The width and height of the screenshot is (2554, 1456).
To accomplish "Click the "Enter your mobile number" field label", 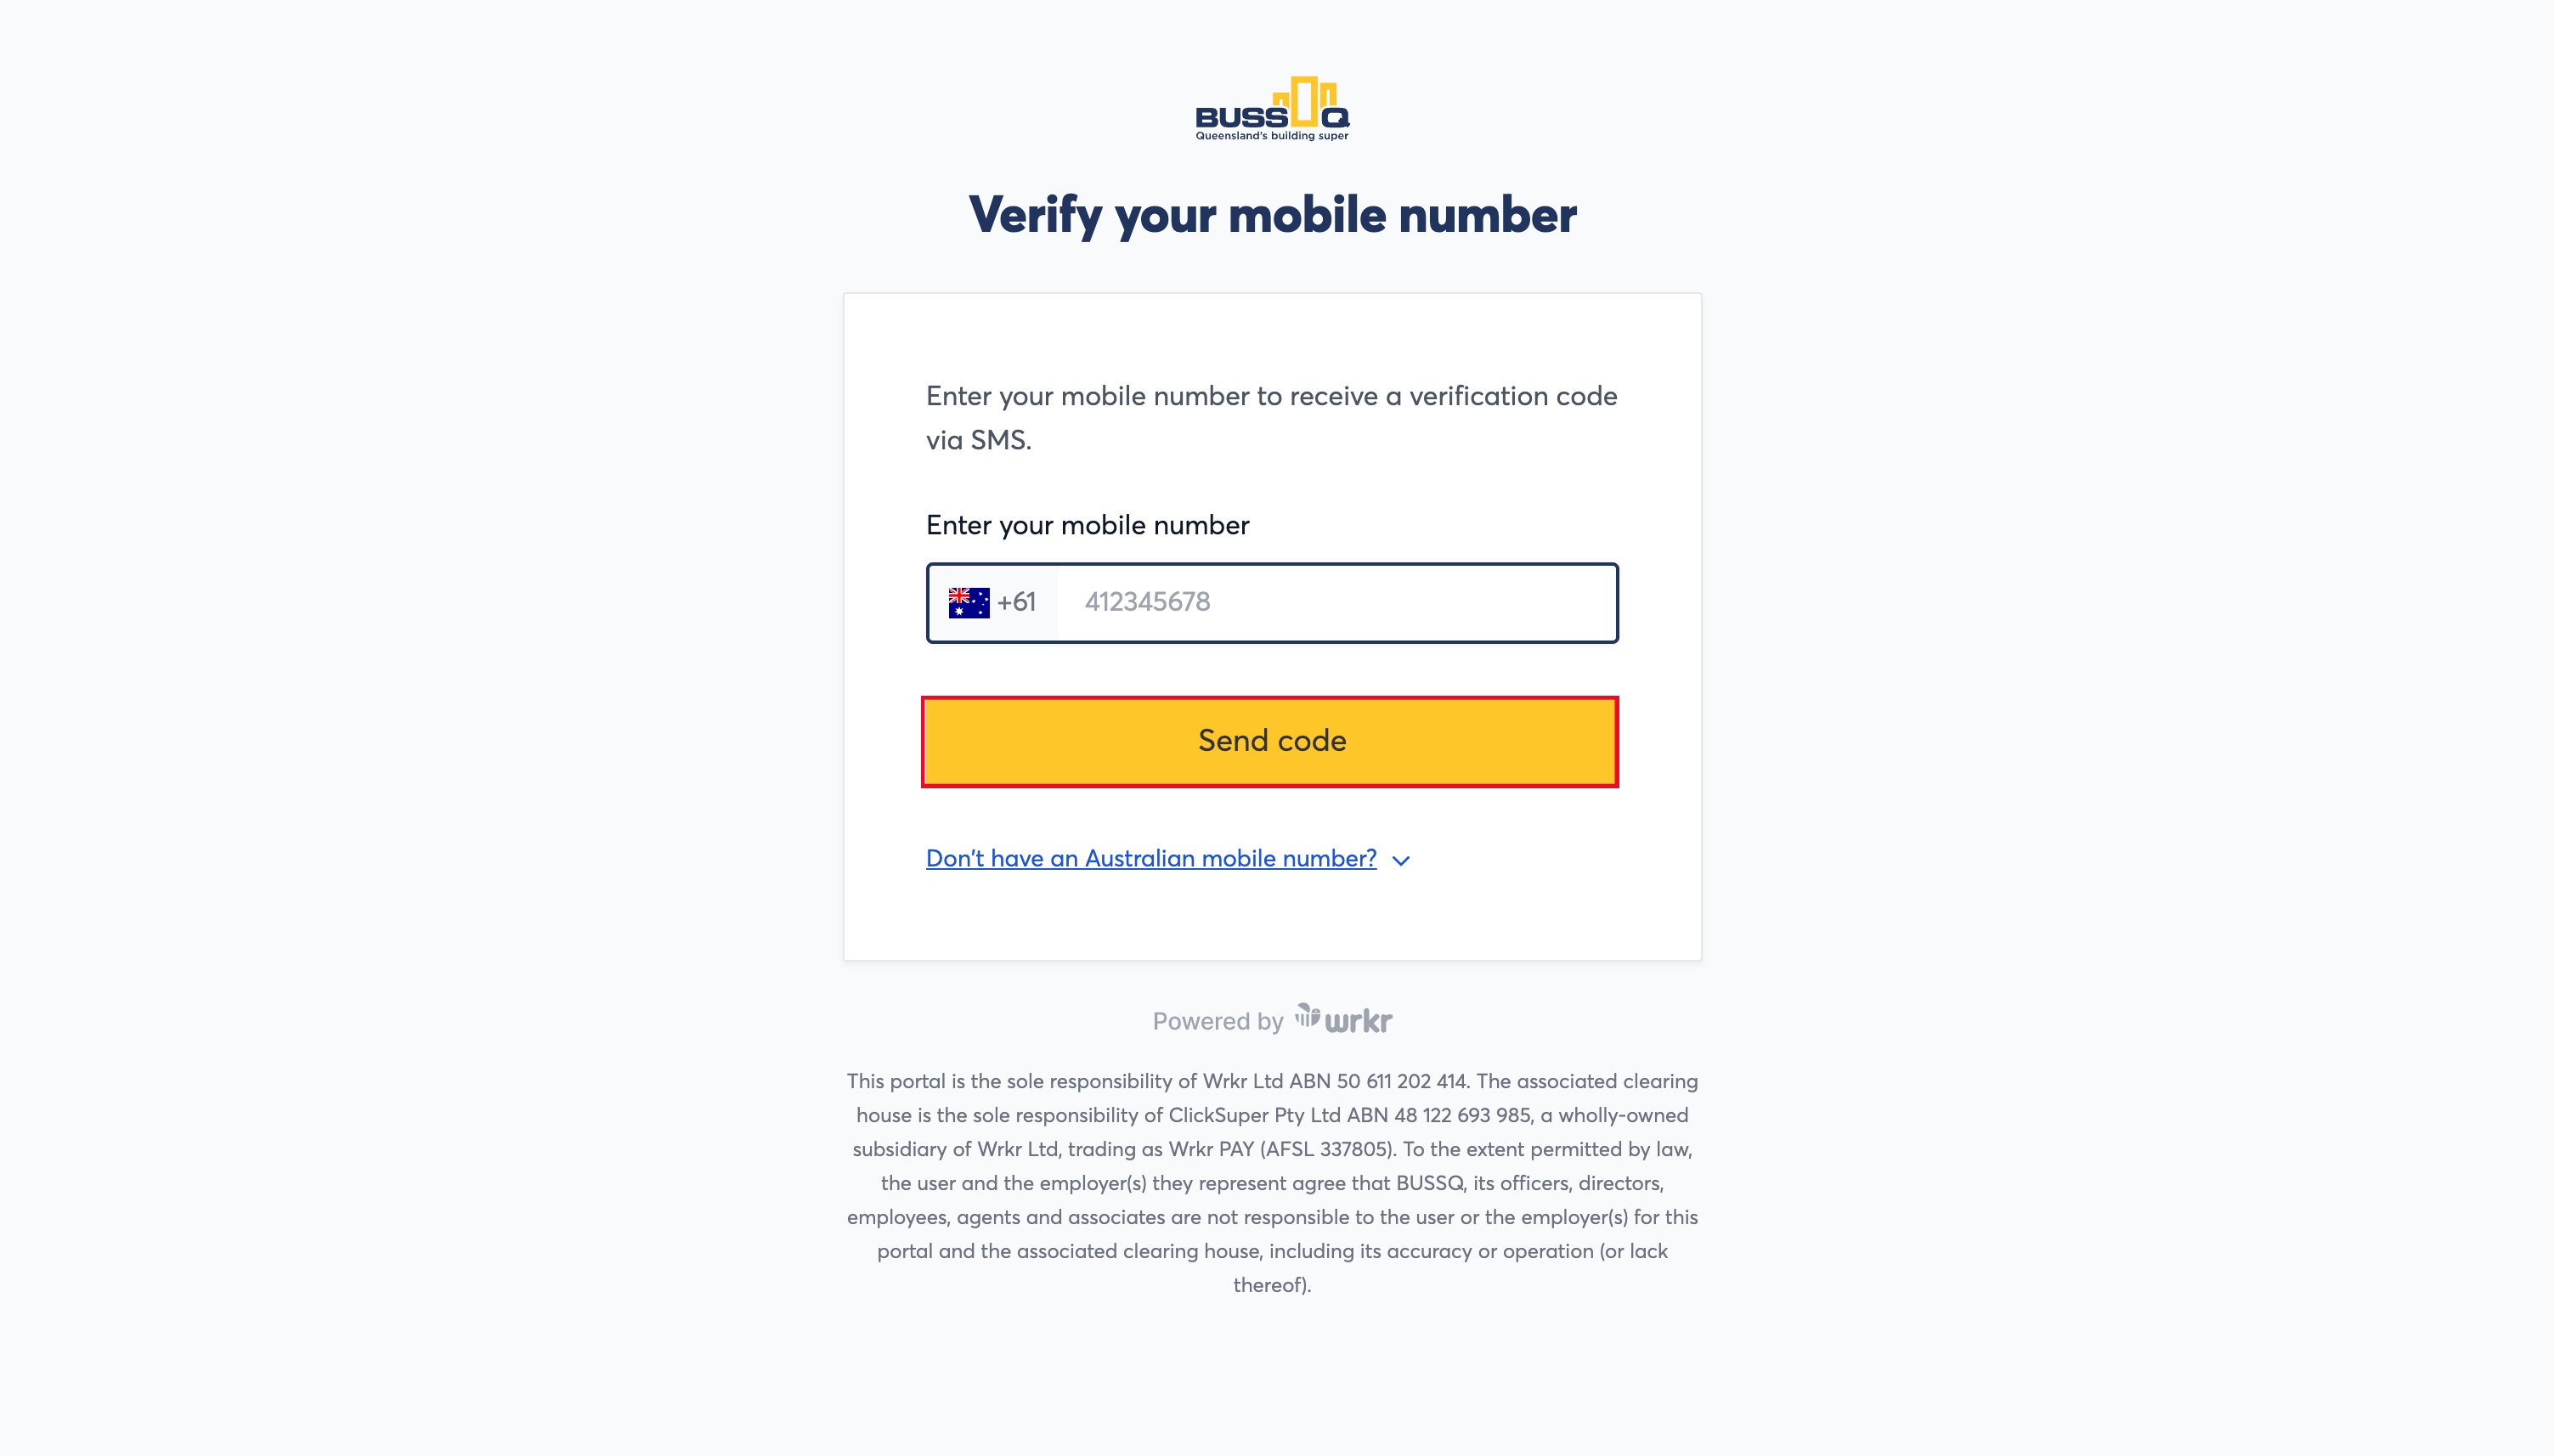I will coord(1087,525).
